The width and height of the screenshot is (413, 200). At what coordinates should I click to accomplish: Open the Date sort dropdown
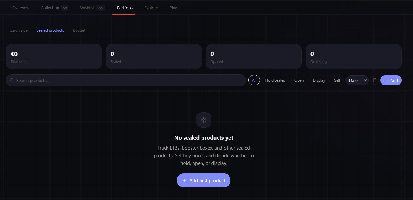click(x=357, y=80)
